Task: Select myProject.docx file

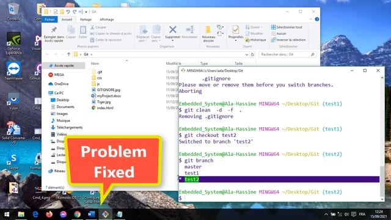Action: tap(106, 96)
